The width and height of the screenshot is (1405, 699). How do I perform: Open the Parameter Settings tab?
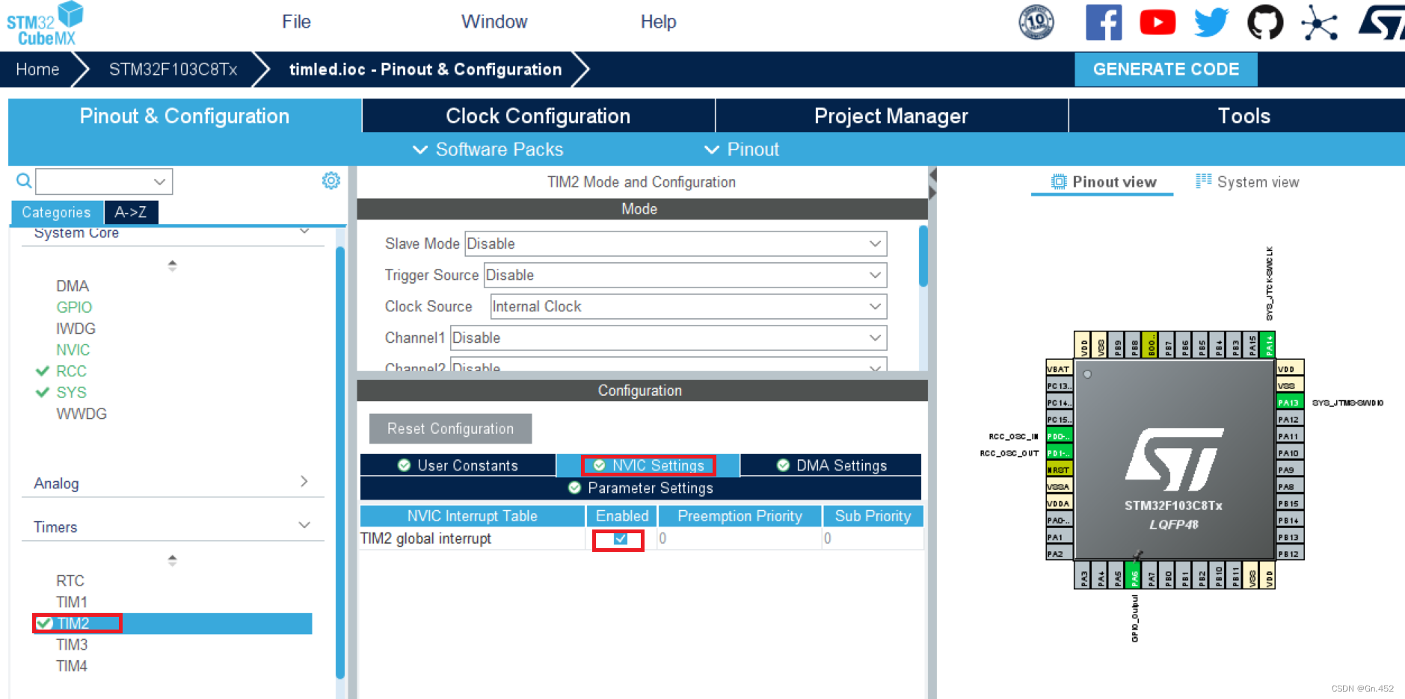[x=641, y=488]
